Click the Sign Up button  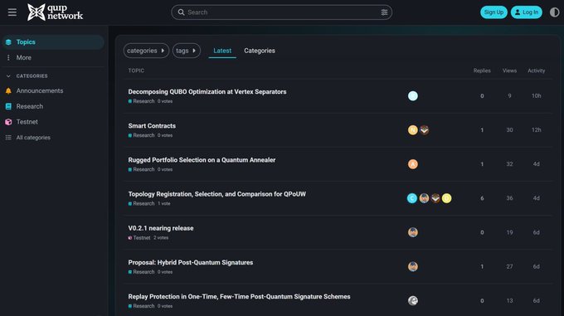click(494, 12)
